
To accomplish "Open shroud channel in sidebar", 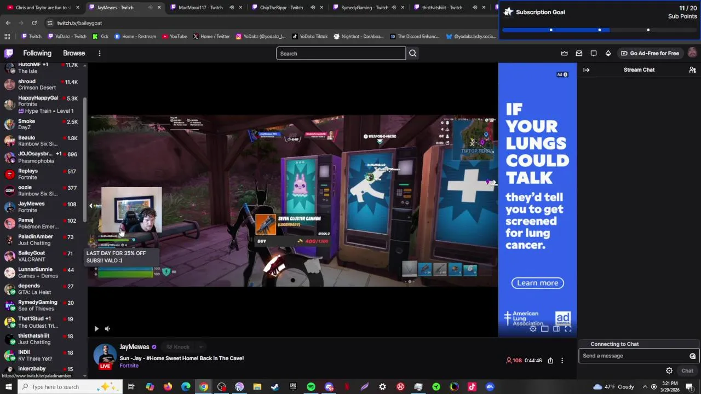I will point(43,84).
